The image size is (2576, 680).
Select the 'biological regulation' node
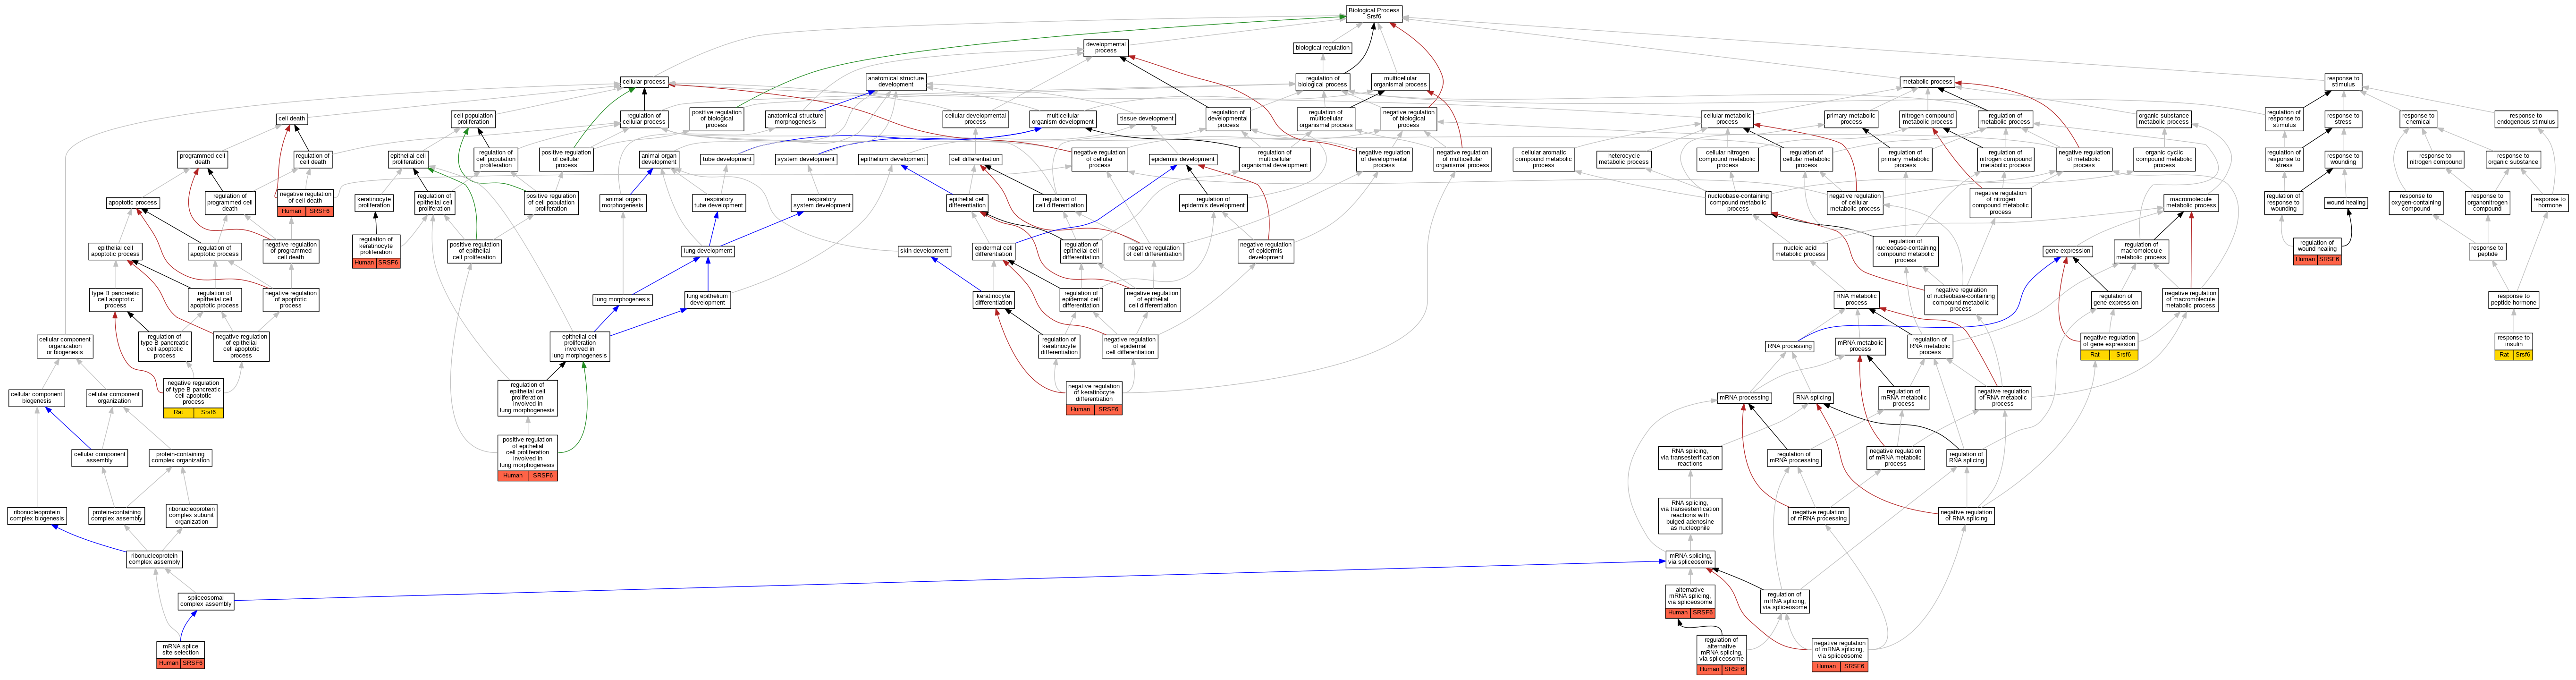click(x=1322, y=47)
